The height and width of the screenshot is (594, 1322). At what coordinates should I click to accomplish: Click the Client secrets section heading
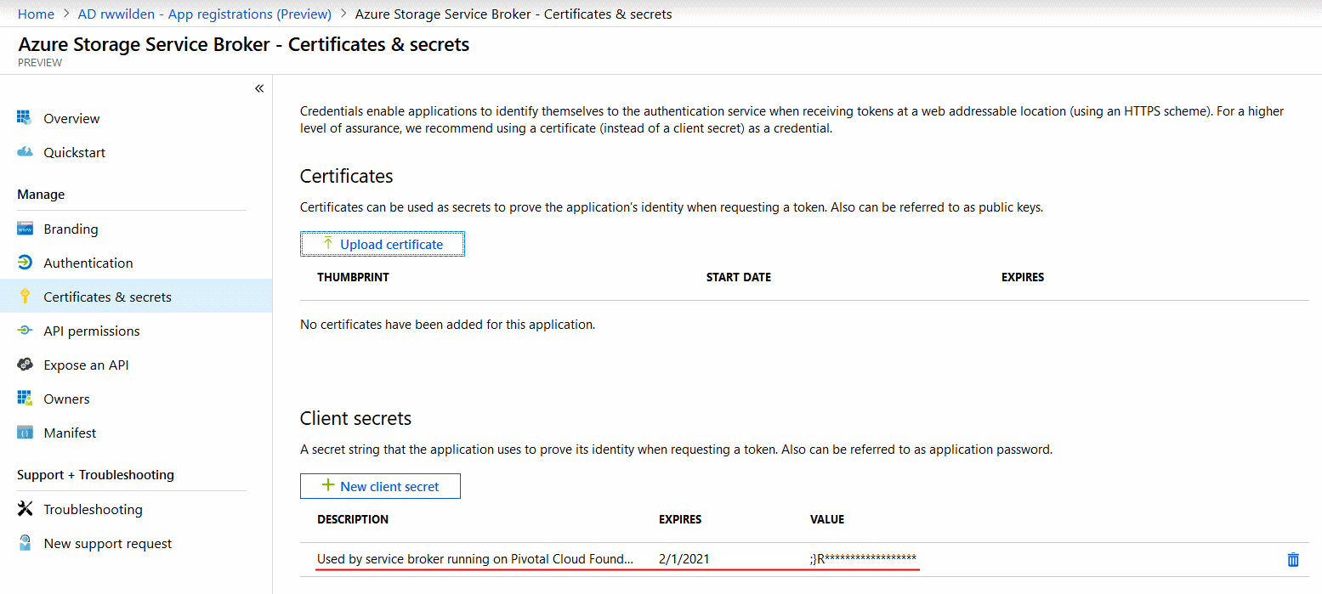point(355,418)
